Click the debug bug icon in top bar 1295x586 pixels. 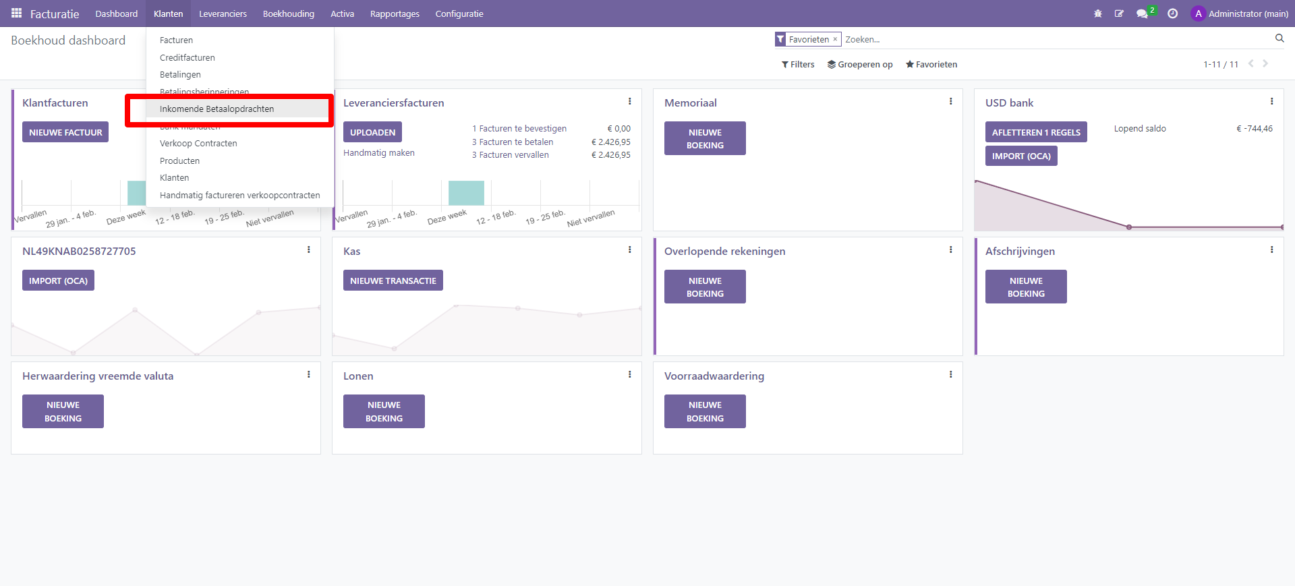(x=1098, y=13)
